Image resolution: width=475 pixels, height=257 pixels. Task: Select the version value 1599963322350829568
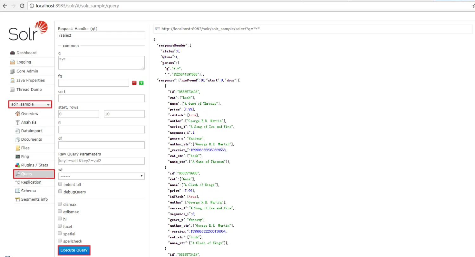point(208,150)
